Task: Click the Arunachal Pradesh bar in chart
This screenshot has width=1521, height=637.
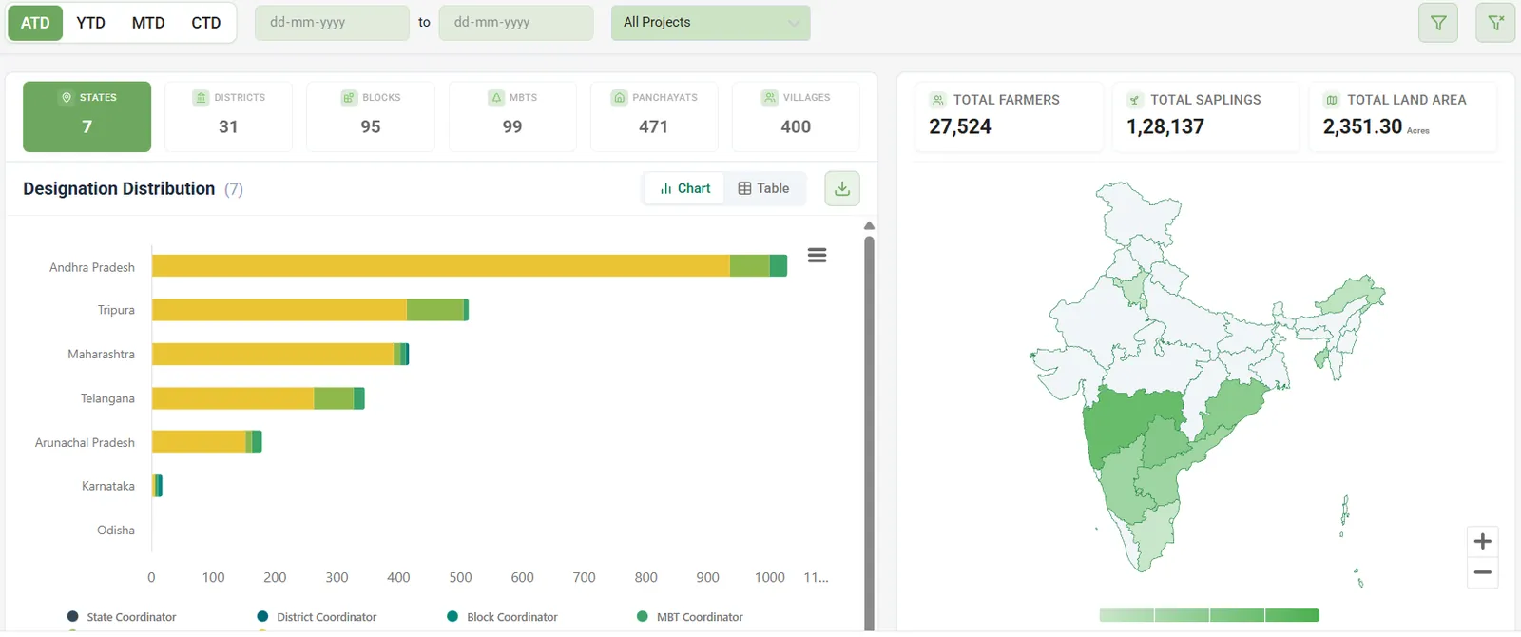Action: [x=207, y=441]
